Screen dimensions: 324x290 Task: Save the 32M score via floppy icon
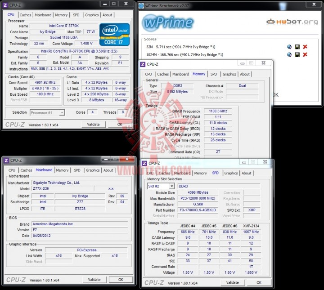point(297,47)
